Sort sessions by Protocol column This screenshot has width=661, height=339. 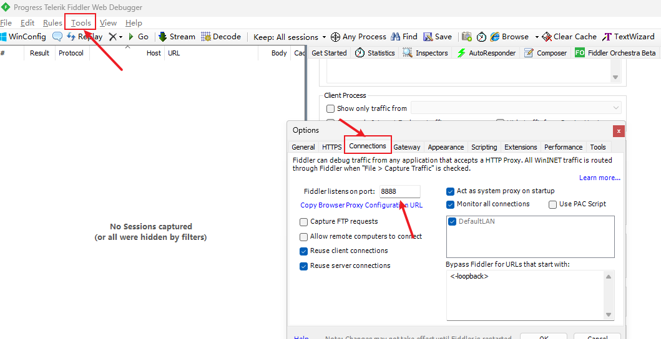(72, 53)
